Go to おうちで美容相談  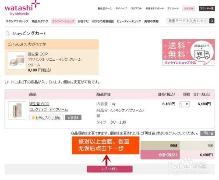(103, 21)
